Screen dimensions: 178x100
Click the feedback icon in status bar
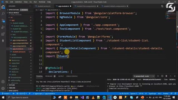[x=171, y=94]
